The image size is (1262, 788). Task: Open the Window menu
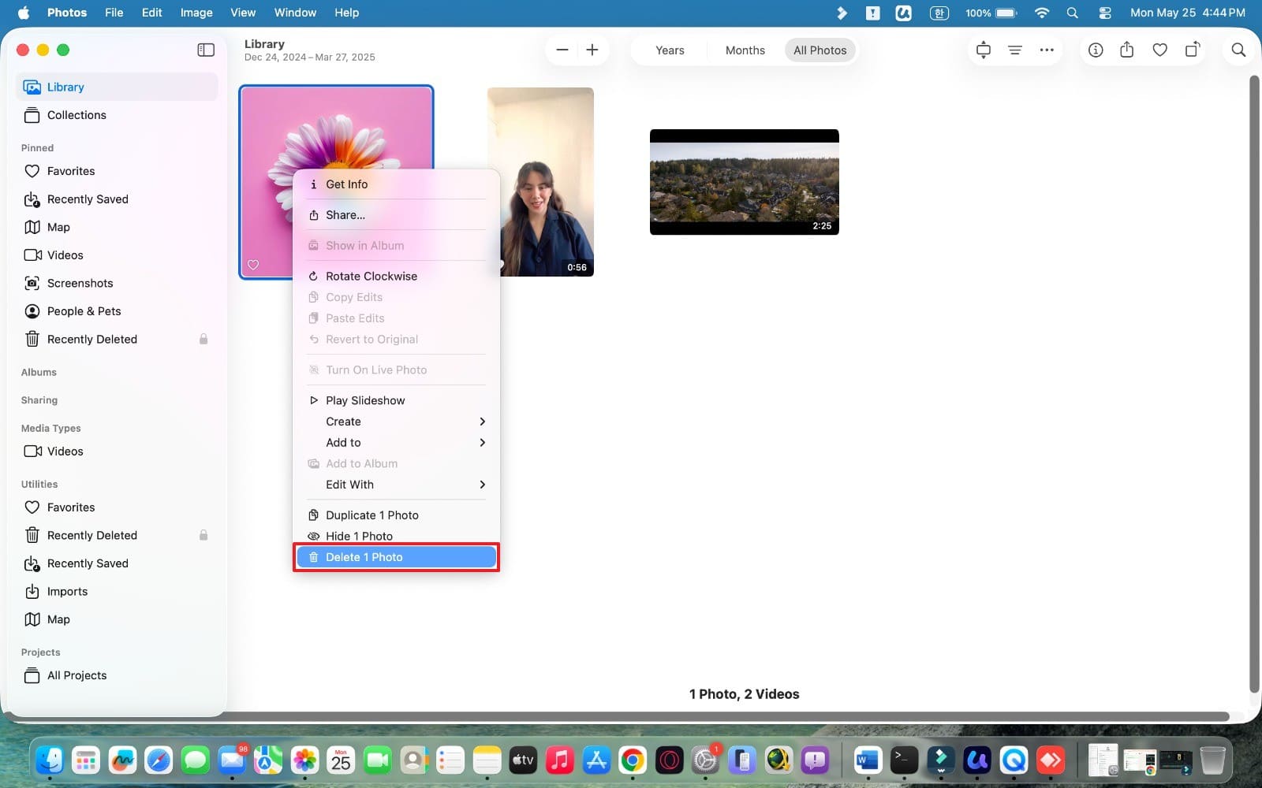click(x=295, y=13)
